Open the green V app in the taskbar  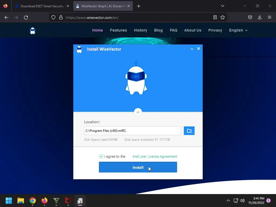[x=56, y=201]
